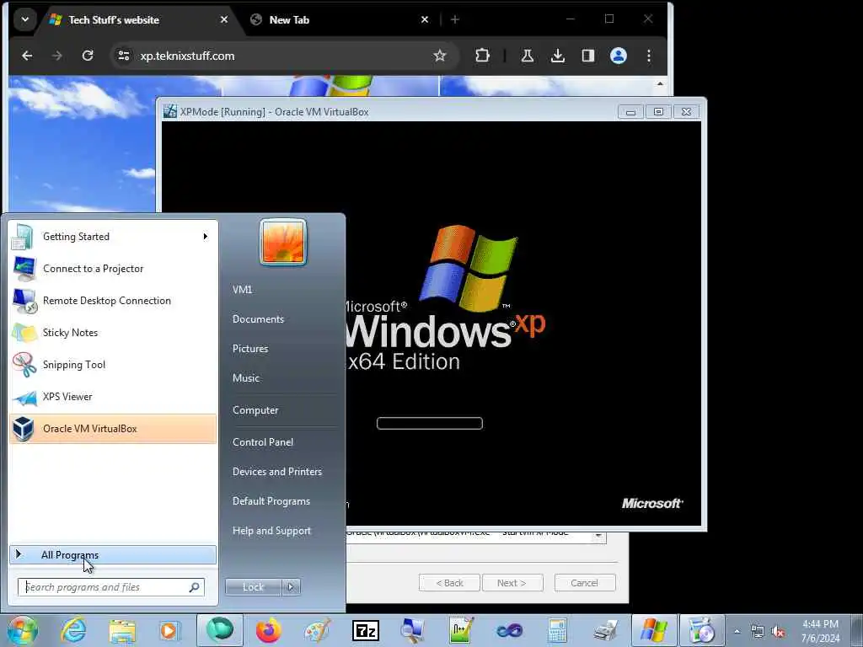Launch Firefox from the taskbar
The width and height of the screenshot is (863, 647).
[x=268, y=631]
